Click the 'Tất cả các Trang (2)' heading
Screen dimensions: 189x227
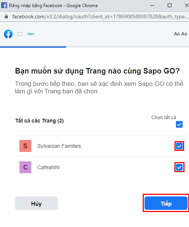pyautogui.click(x=40, y=121)
